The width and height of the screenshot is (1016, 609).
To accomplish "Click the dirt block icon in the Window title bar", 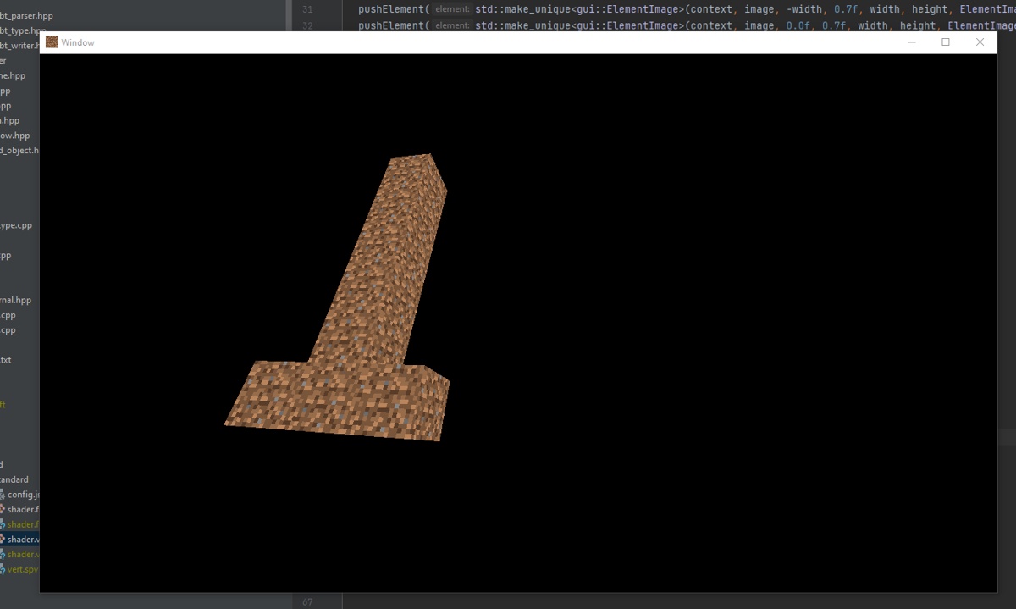I will (x=52, y=42).
